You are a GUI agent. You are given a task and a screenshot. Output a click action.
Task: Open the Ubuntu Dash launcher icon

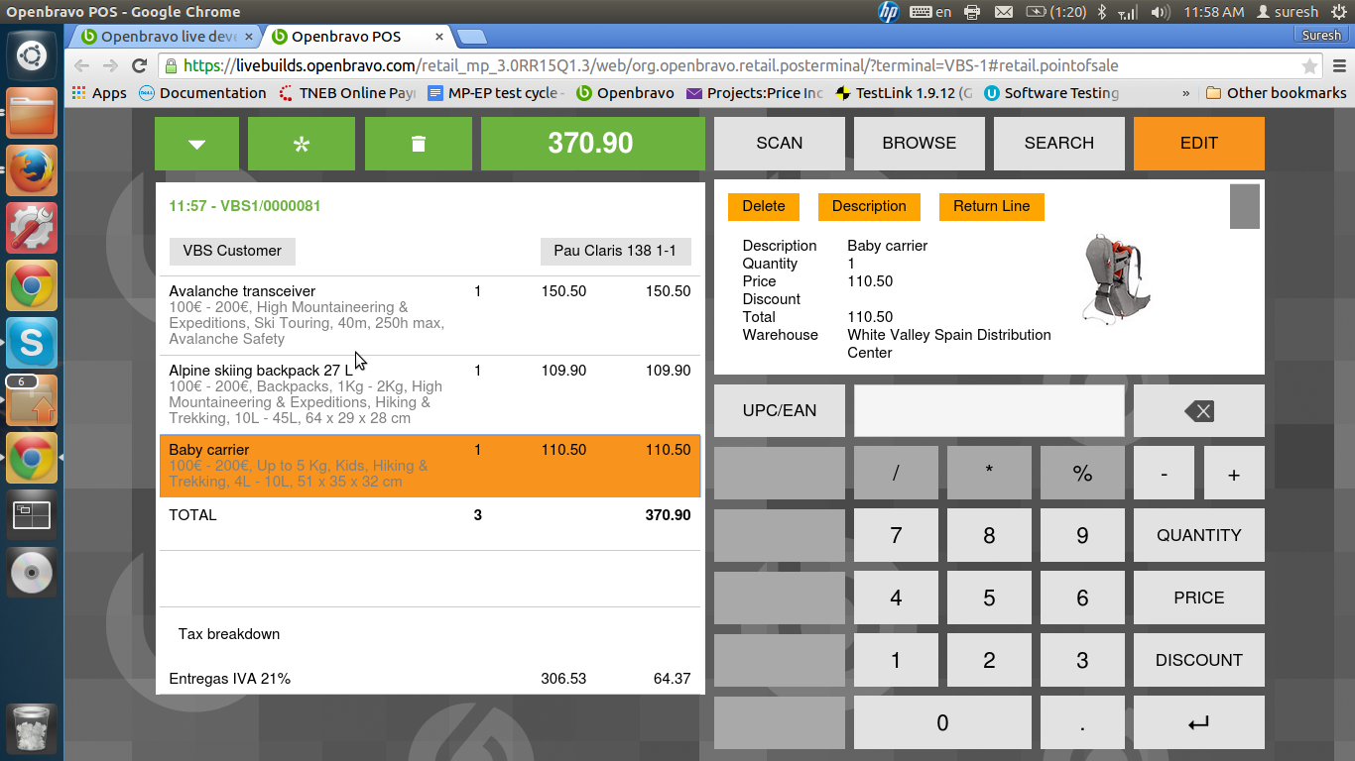pyautogui.click(x=32, y=55)
